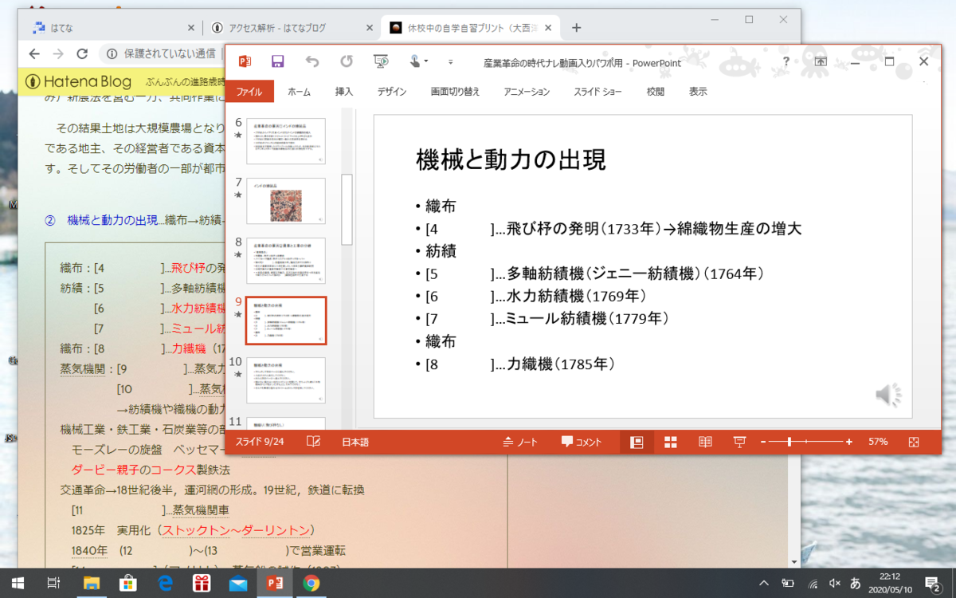Redo the last action

coord(346,61)
